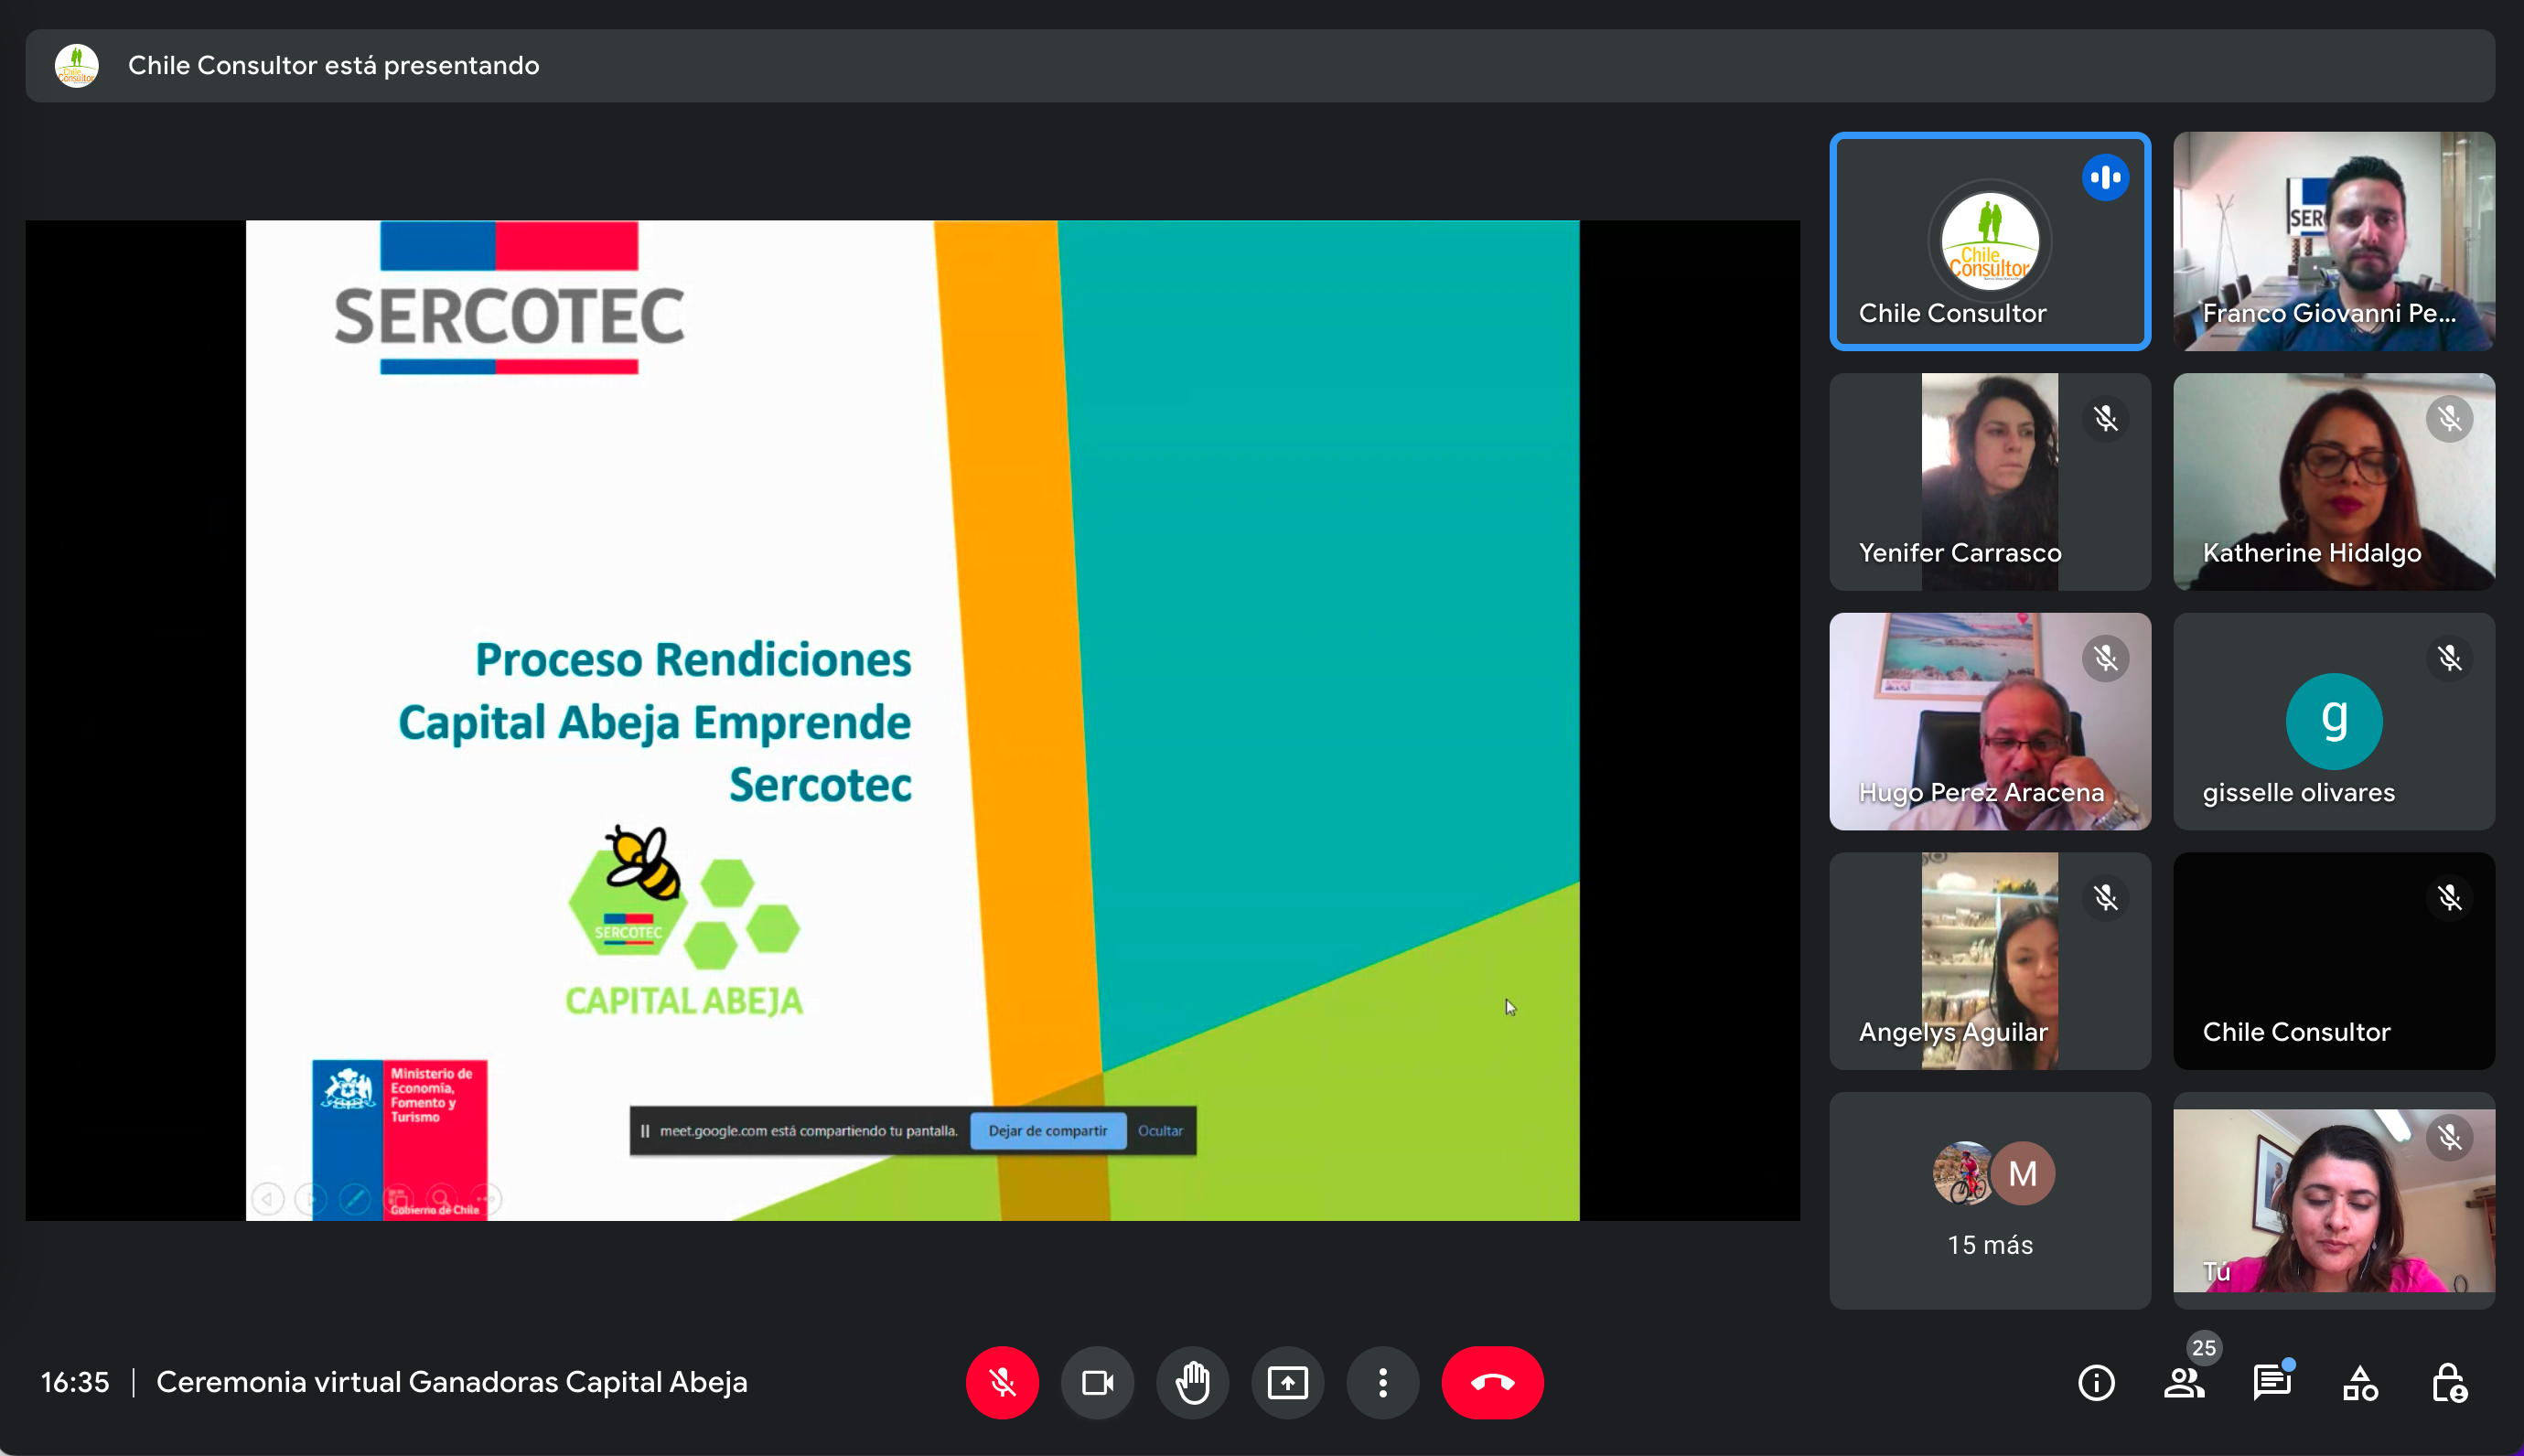
Task: Click the pen tool on the slide controls
Action: pyautogui.click(x=354, y=1198)
